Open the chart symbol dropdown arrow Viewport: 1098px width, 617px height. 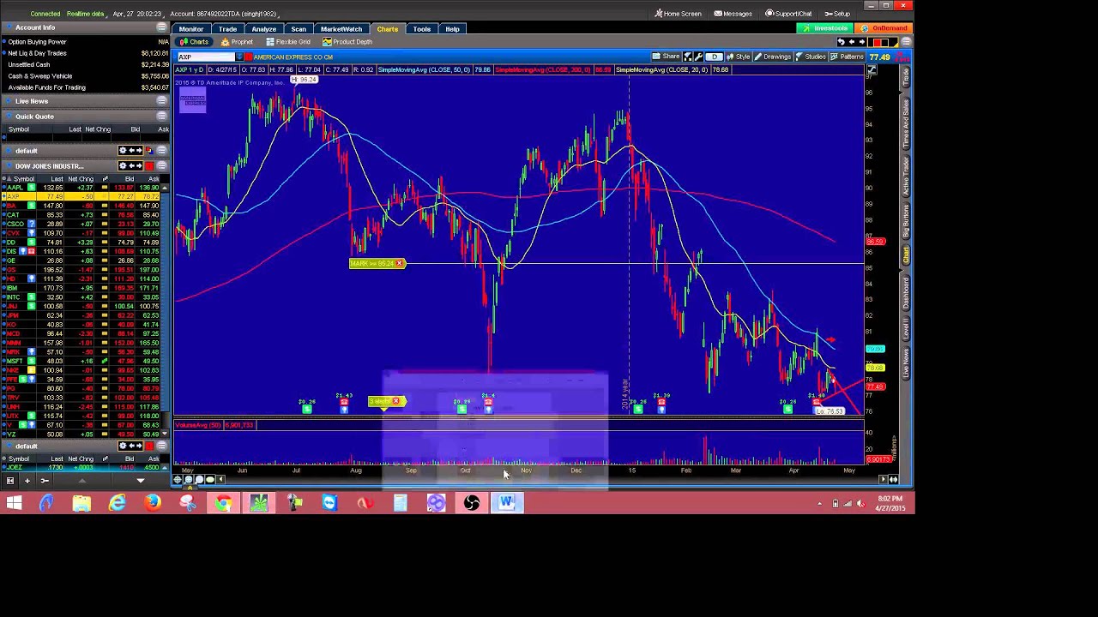tap(238, 57)
